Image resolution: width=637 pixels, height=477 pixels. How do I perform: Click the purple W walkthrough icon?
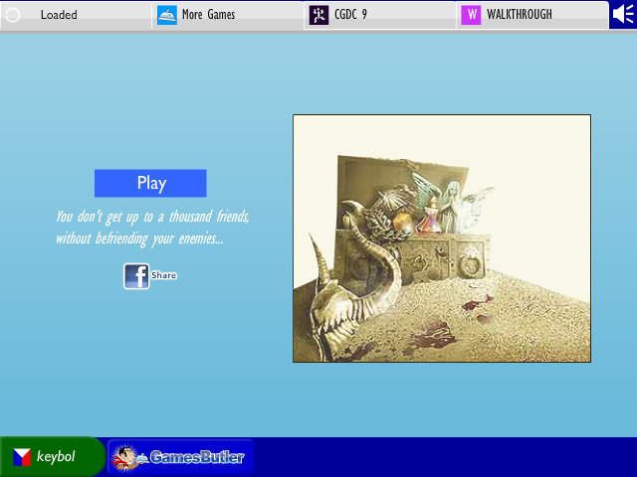click(471, 15)
